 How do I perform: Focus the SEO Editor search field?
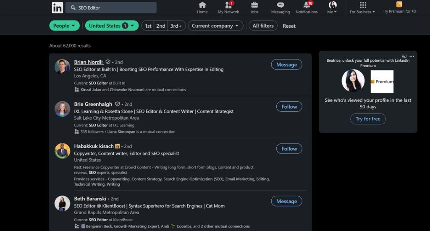[x=111, y=8]
